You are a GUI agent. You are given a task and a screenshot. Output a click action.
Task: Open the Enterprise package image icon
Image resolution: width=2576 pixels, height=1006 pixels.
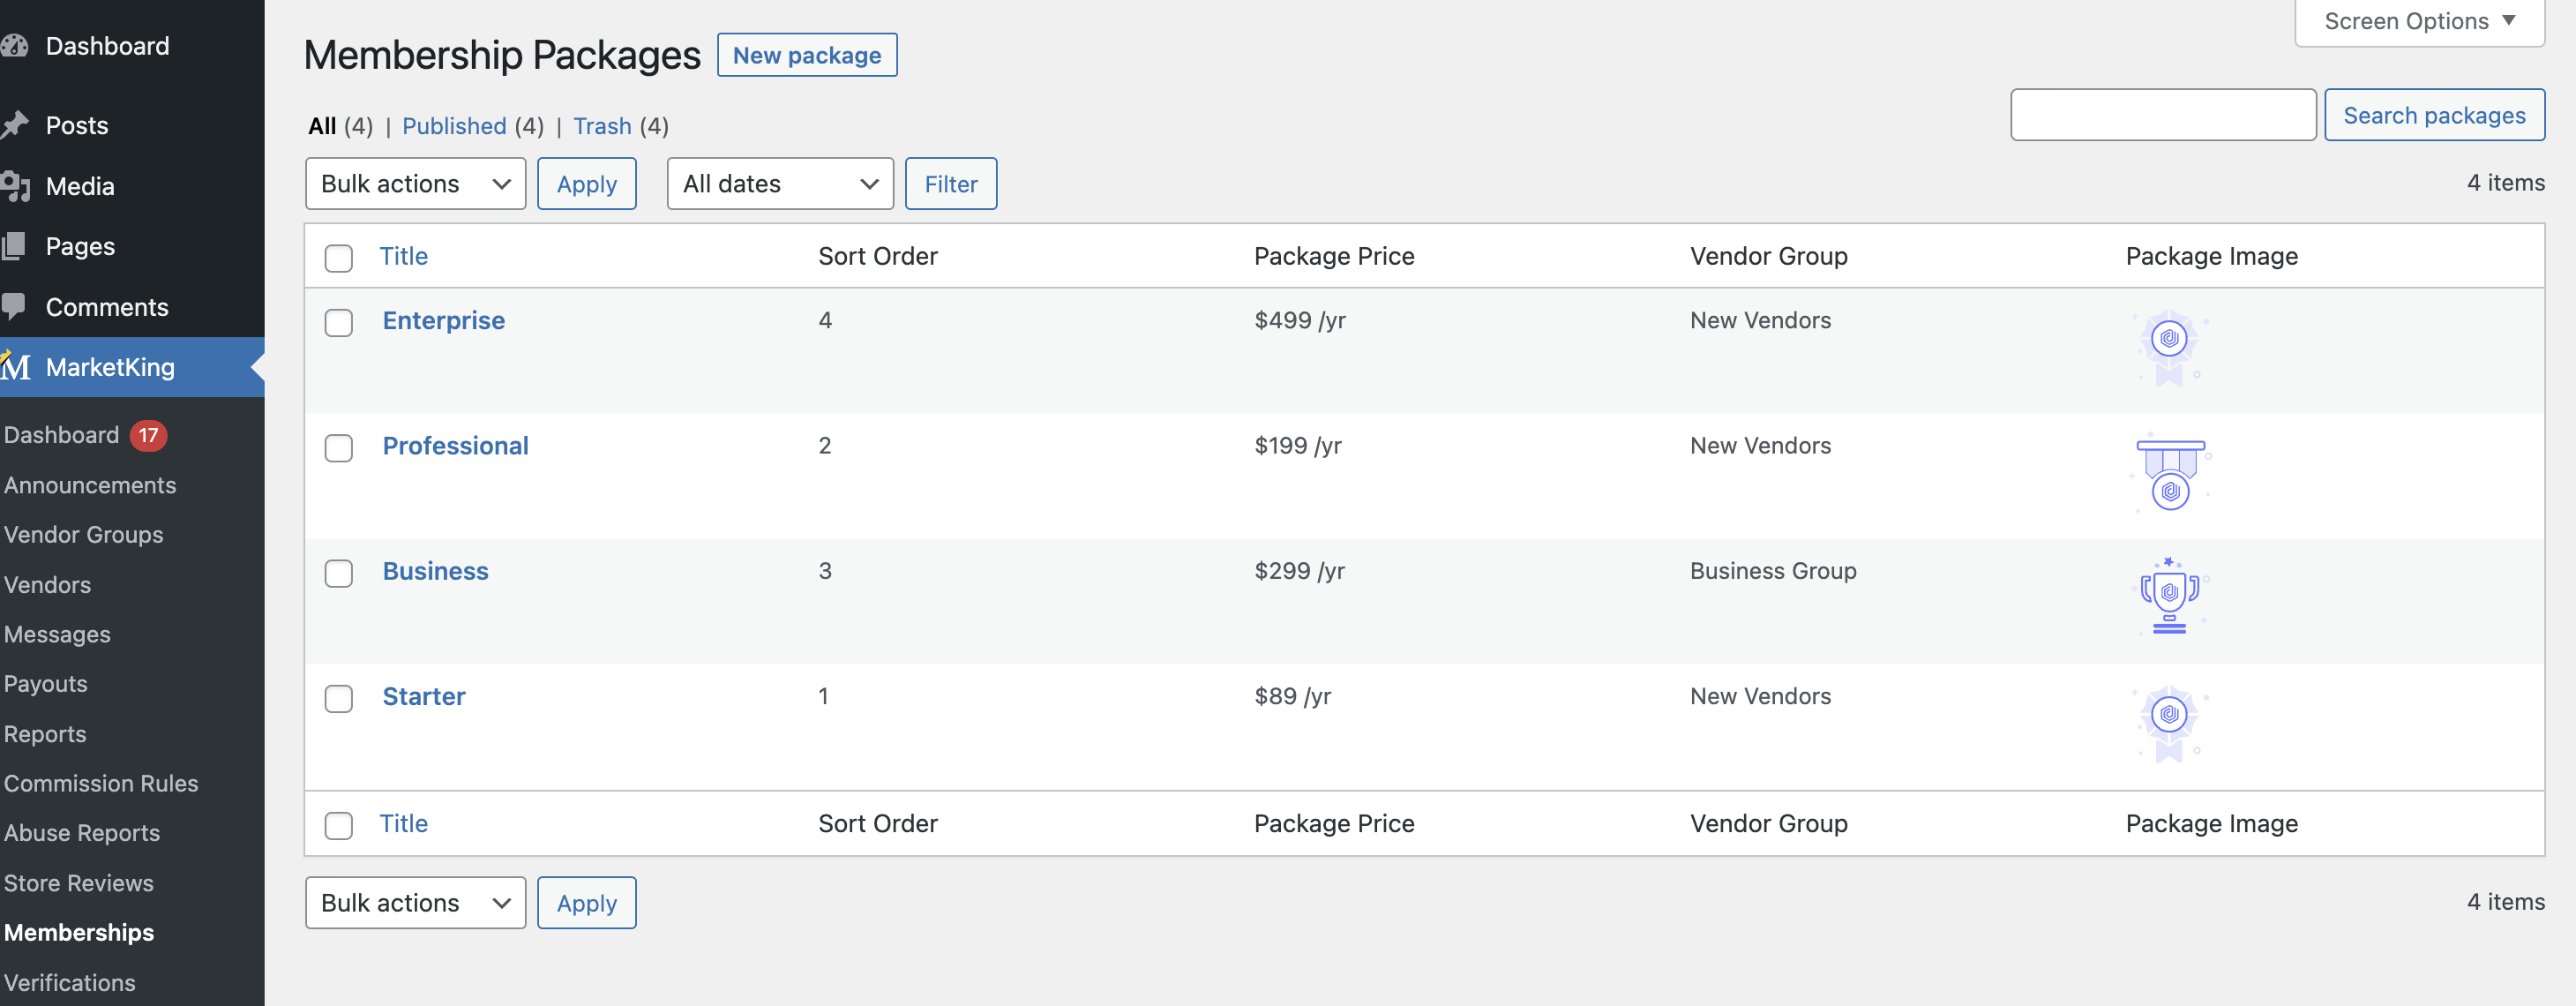[x=2168, y=343]
